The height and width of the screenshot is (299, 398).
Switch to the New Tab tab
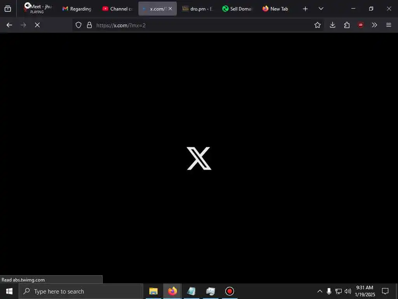277,9
